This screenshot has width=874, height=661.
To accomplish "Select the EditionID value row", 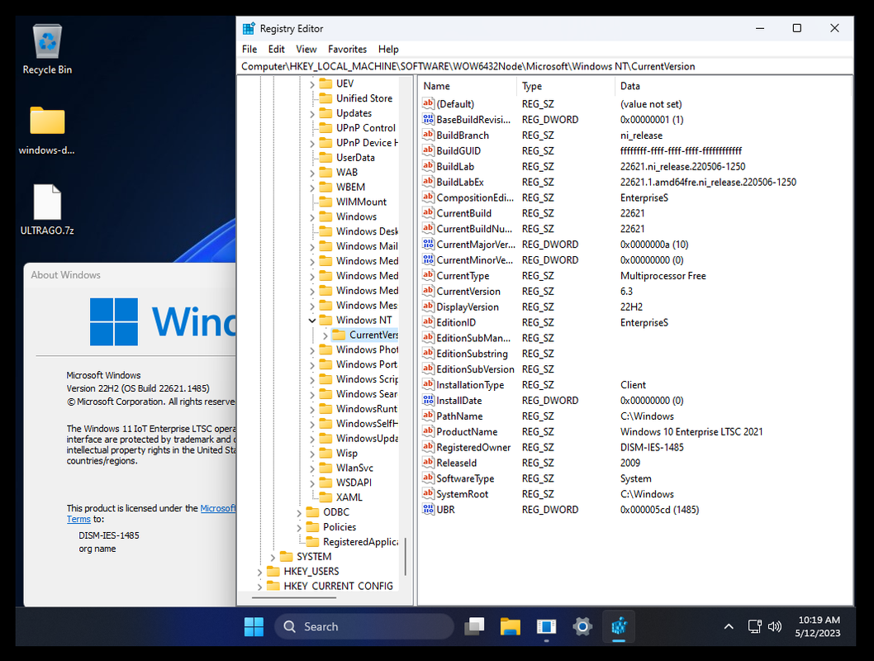I will [635, 322].
